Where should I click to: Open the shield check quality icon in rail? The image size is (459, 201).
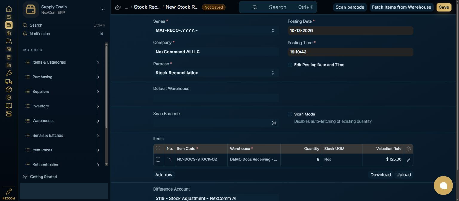pyautogui.click(x=9, y=98)
